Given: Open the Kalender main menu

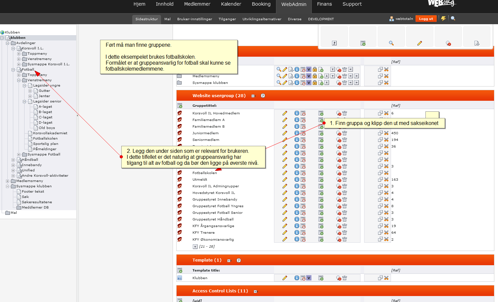Looking at the screenshot, I should point(231,4).
